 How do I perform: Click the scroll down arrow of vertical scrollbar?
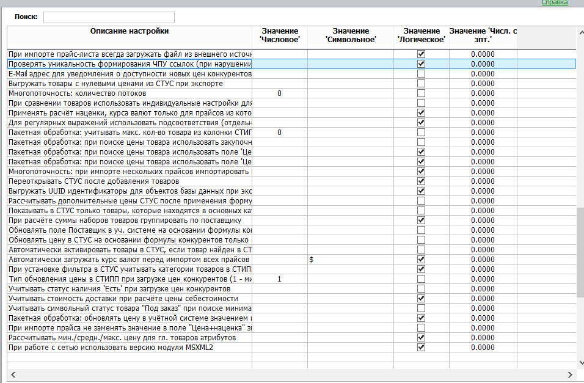[581, 362]
